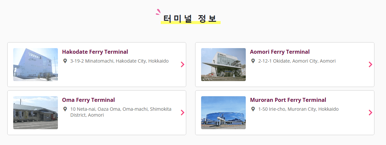Open Hakodate Ferry Terminal via pink chevron
Viewport: 386px width, 145px height.
click(182, 65)
